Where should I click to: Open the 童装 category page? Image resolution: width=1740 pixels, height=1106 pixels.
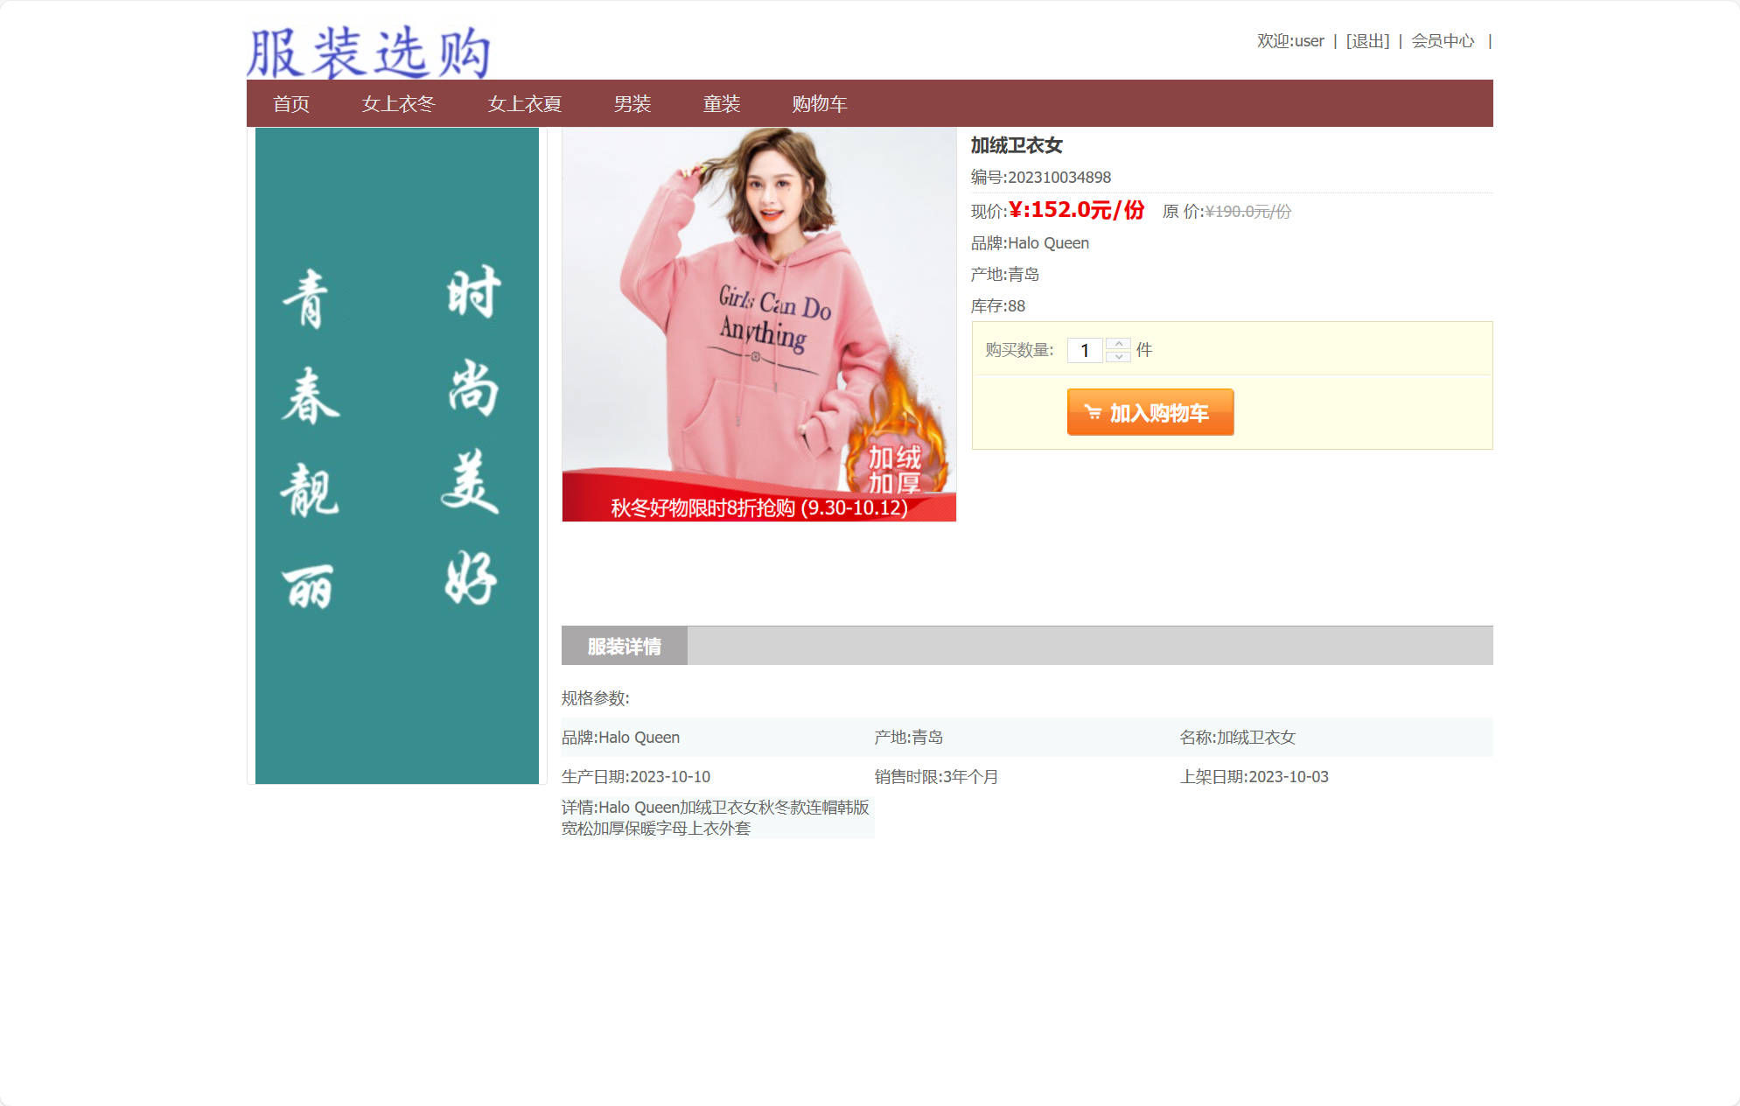point(721,104)
